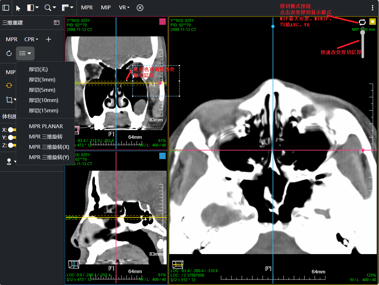Click the axial view 125% zoom value

[x=371, y=275]
